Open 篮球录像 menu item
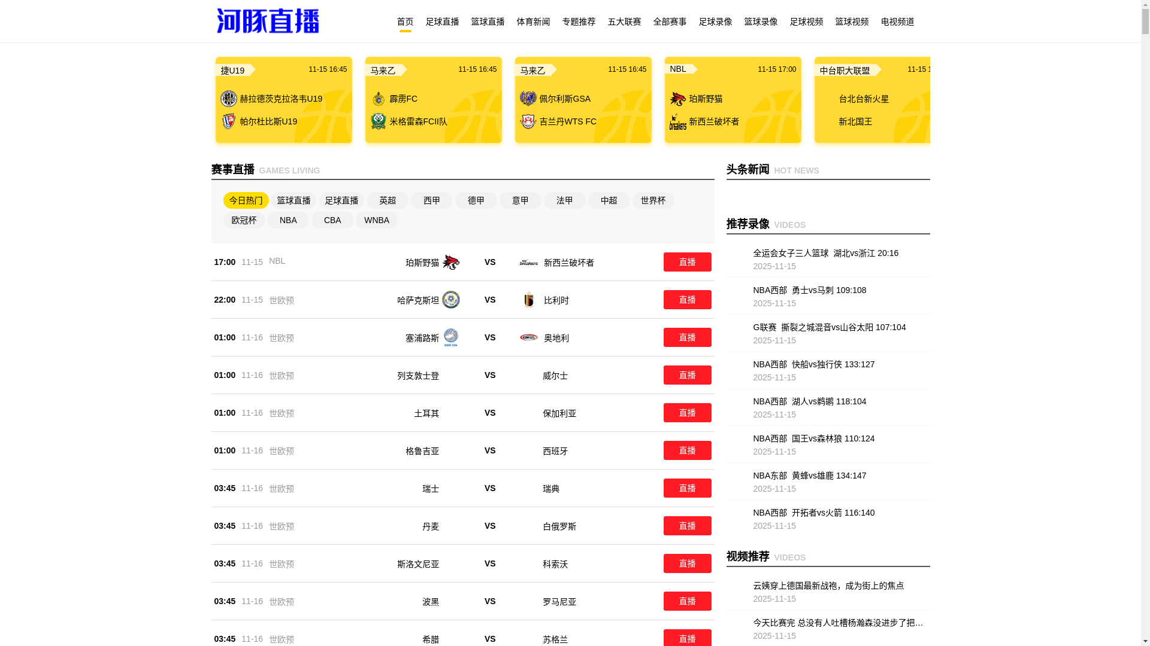 coord(761,22)
